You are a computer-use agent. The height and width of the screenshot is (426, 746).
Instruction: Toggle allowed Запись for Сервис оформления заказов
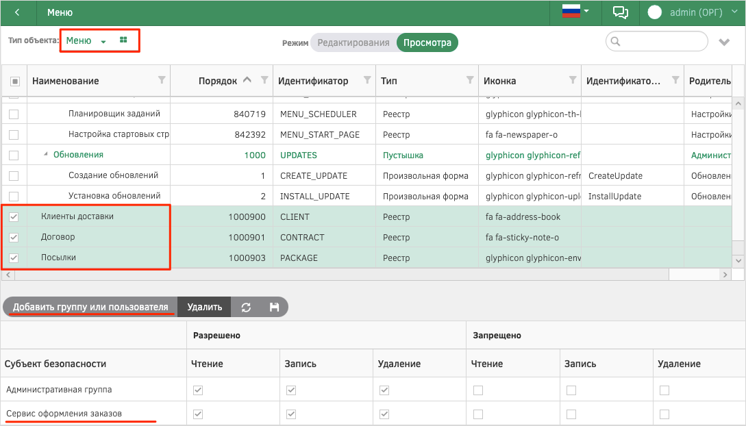click(x=291, y=414)
